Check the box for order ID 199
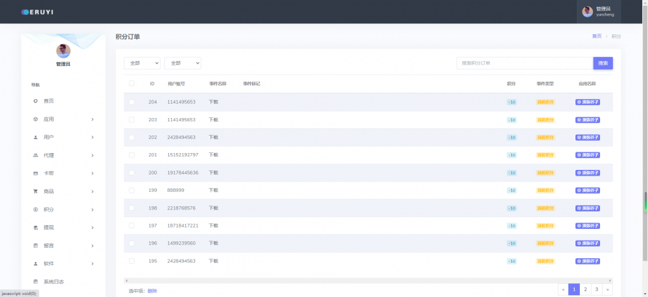Screen dimensions: 648x297 (132, 190)
